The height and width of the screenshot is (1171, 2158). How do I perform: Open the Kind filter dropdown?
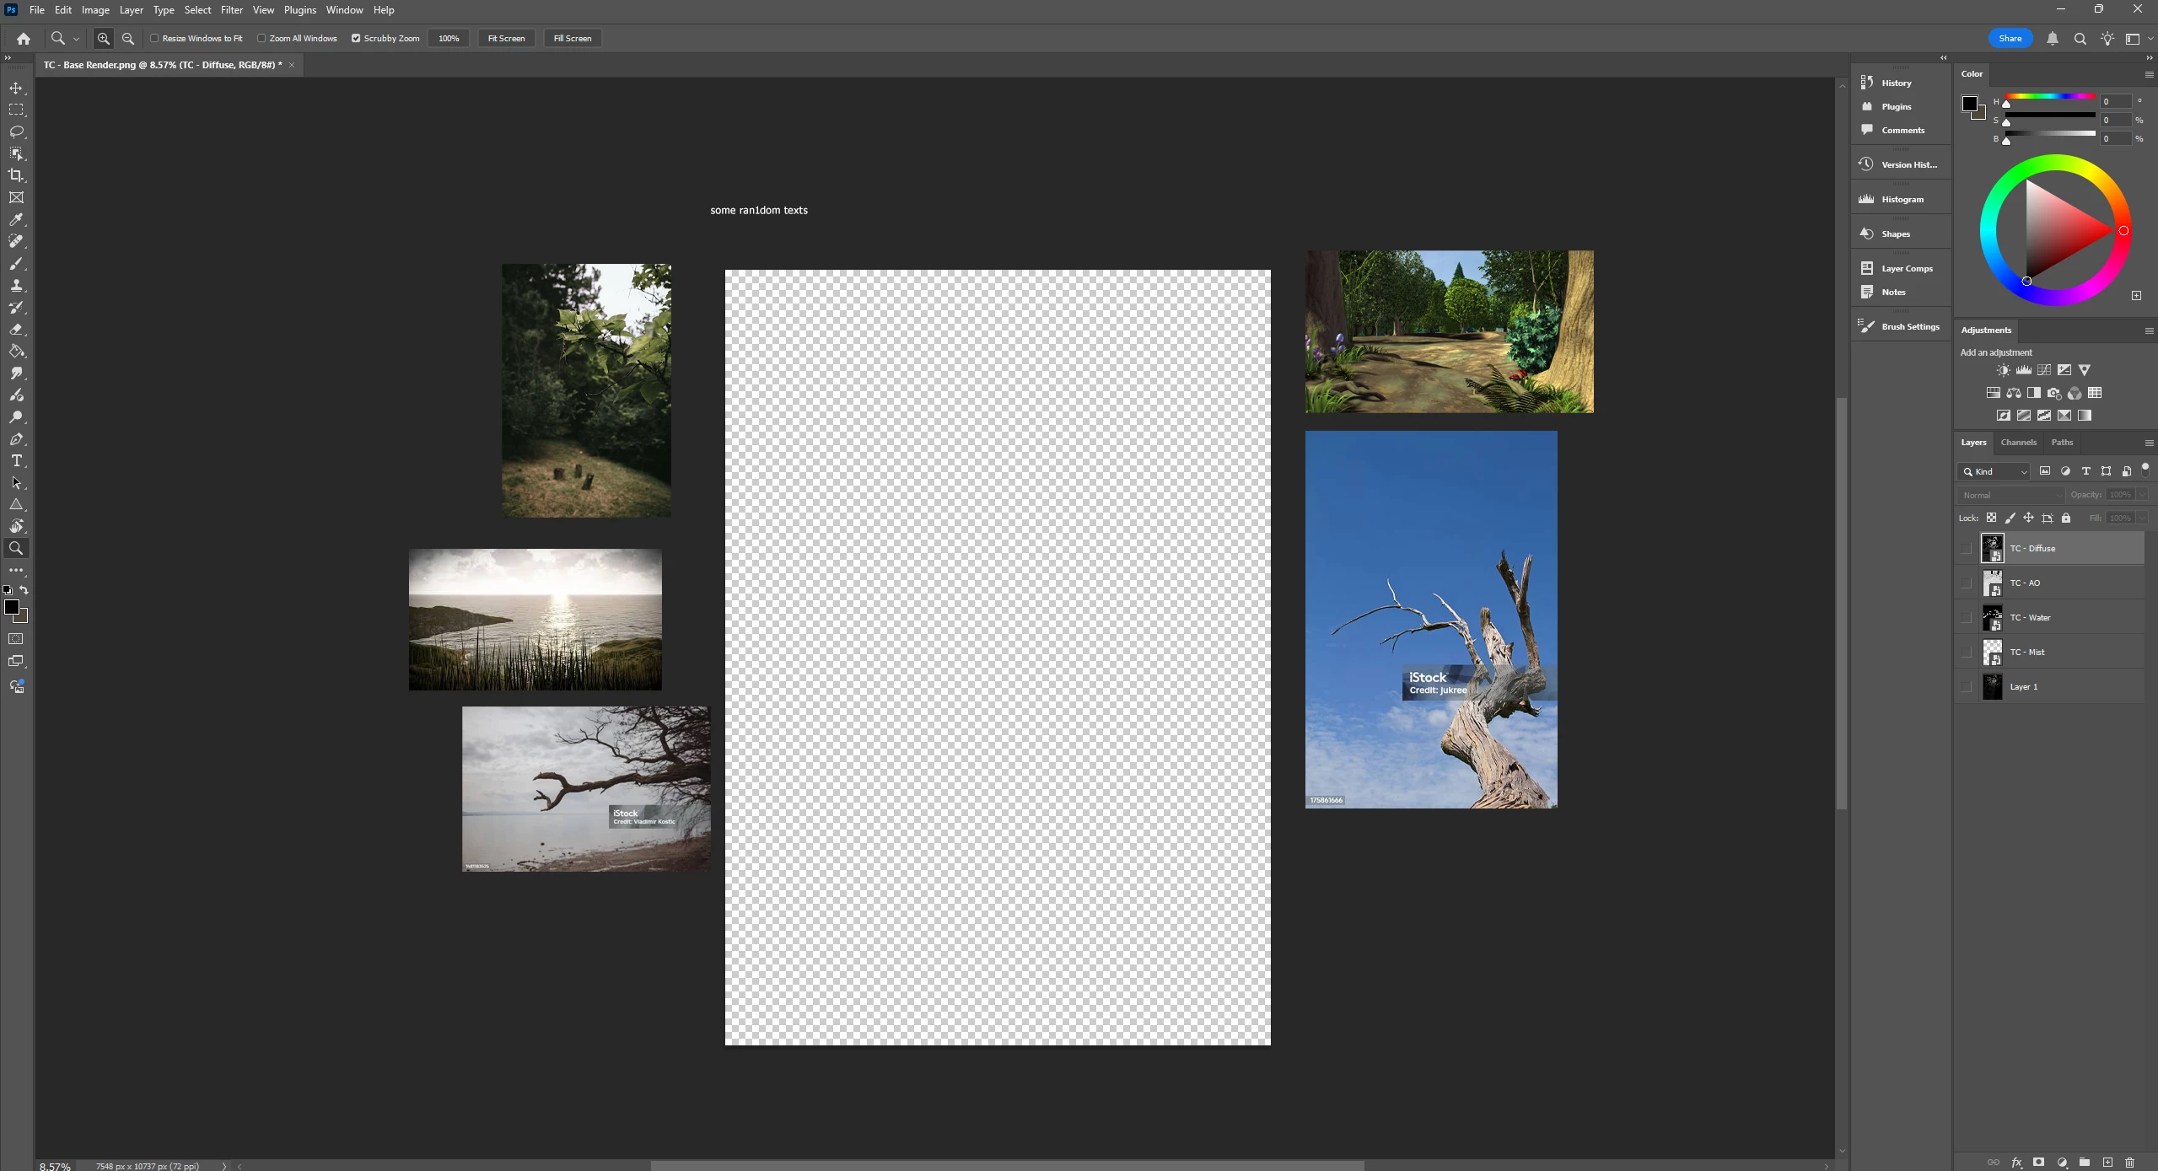[x=1994, y=471]
